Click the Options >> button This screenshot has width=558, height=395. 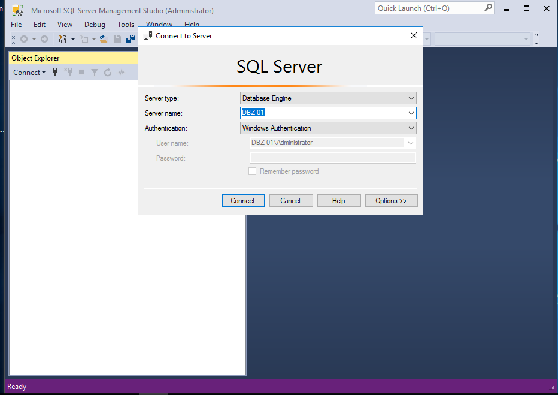(391, 201)
